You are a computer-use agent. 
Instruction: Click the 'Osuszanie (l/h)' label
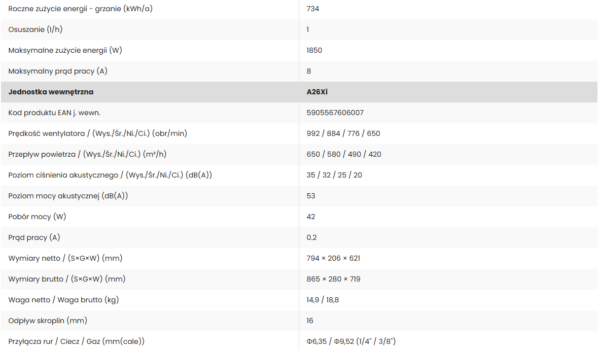click(35, 29)
